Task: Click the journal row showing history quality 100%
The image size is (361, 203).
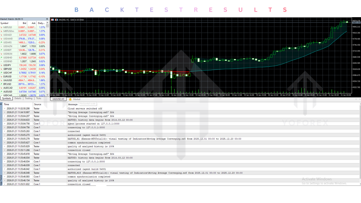Action: coord(113,146)
